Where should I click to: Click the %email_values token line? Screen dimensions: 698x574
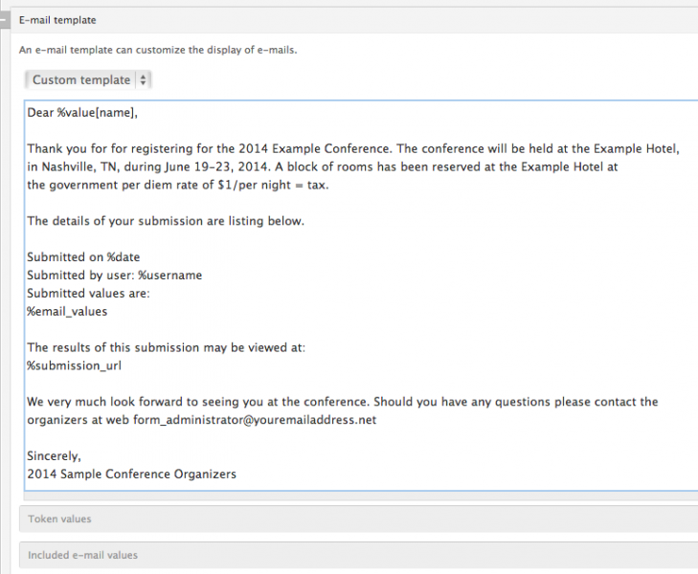tap(67, 311)
